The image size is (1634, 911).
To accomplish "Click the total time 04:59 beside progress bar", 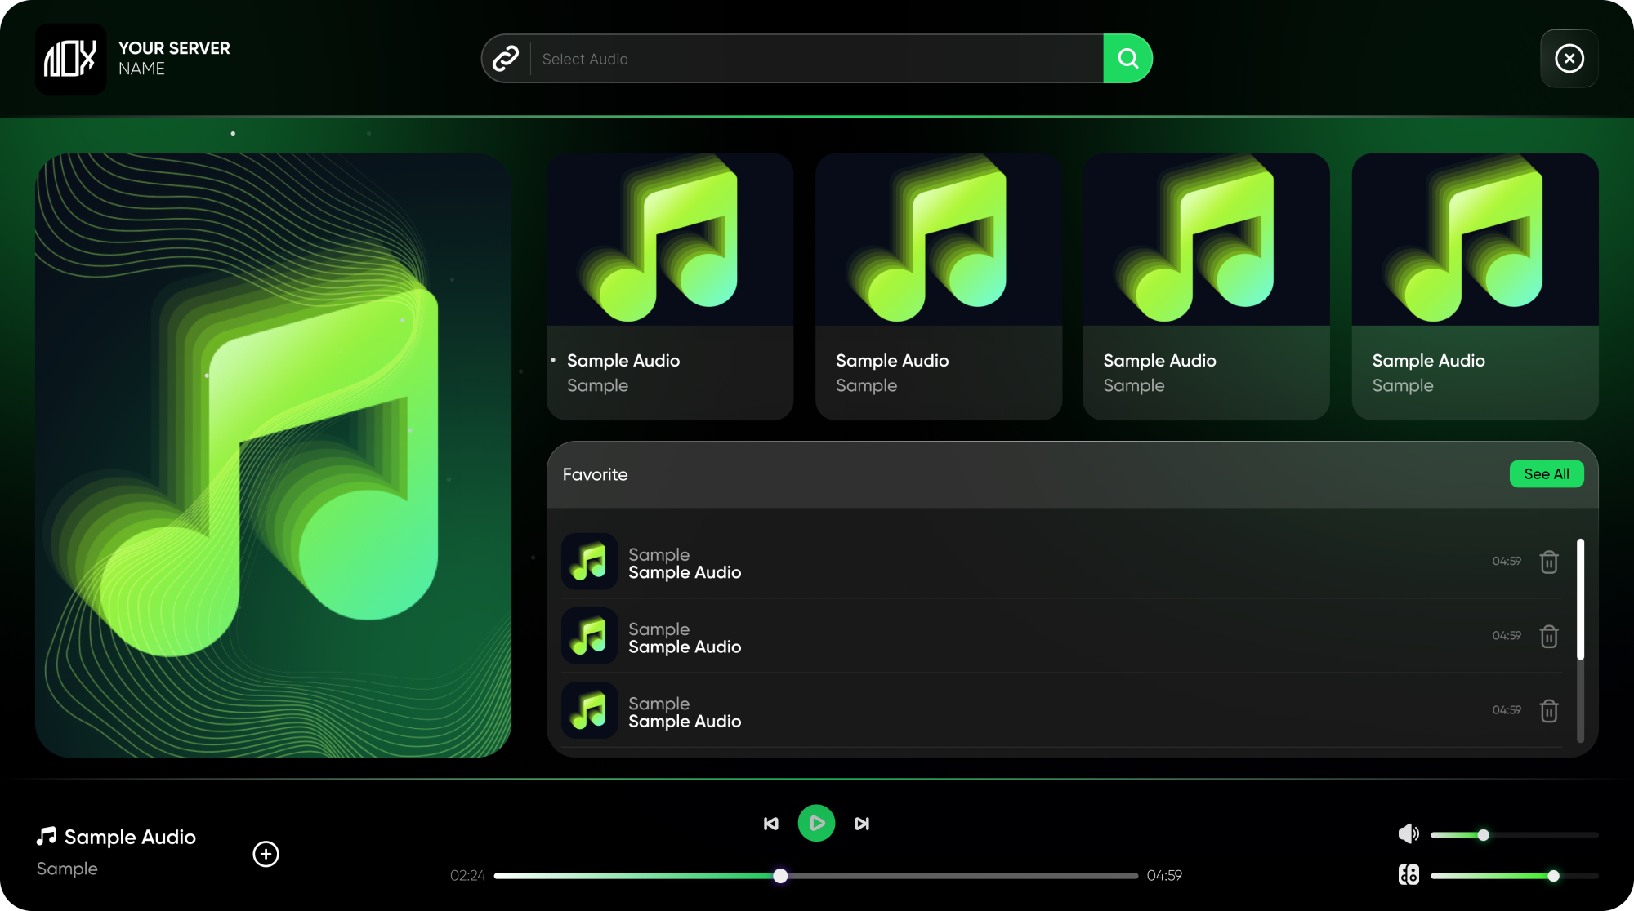I will point(1164,876).
